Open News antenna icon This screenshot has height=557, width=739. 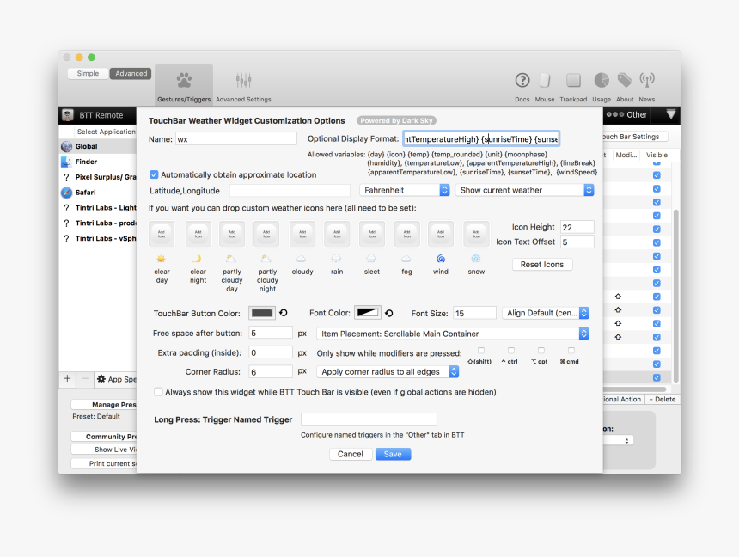click(646, 80)
